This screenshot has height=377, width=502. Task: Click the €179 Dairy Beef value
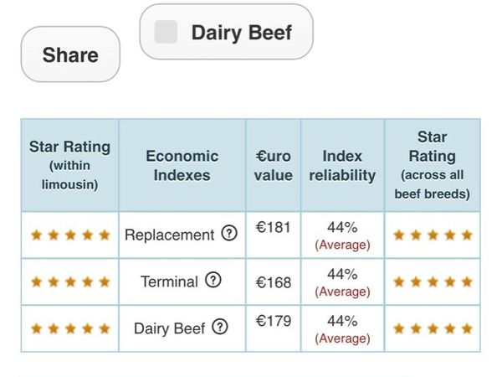click(x=274, y=321)
